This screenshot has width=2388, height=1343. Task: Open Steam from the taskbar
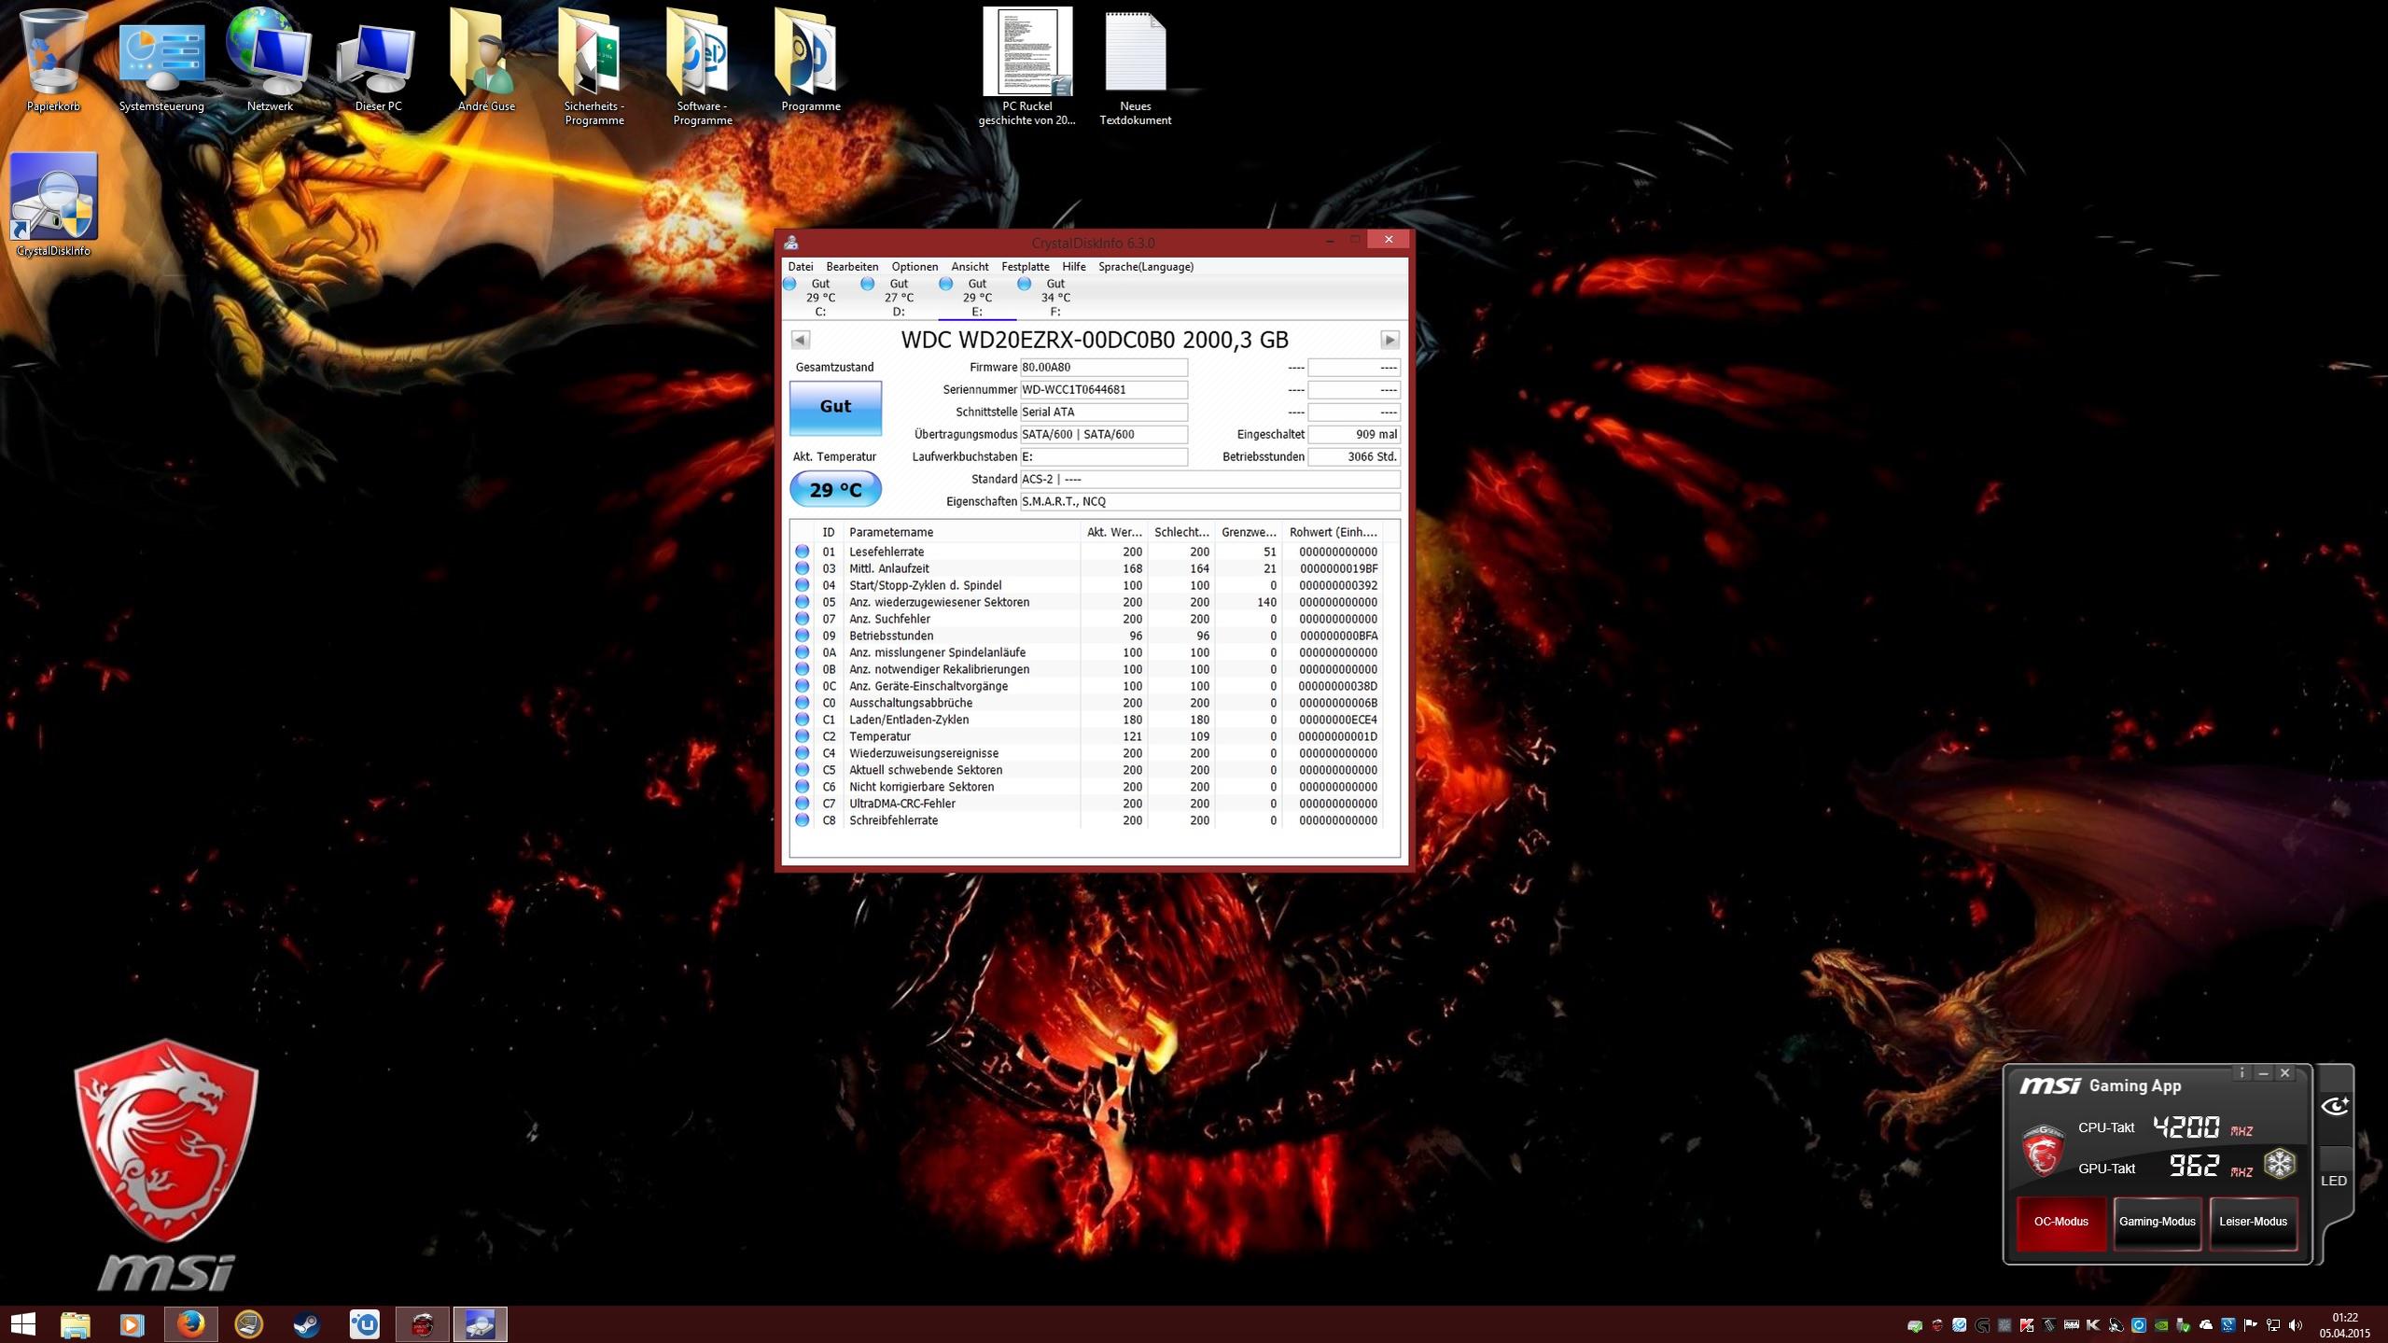(x=306, y=1323)
